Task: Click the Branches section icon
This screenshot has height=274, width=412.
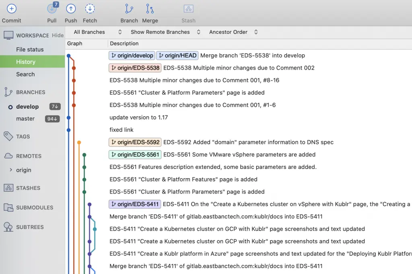Action: pos(8,92)
